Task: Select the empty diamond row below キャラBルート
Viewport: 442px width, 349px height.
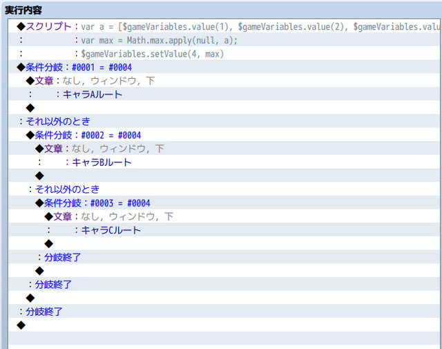Action: coord(224,176)
